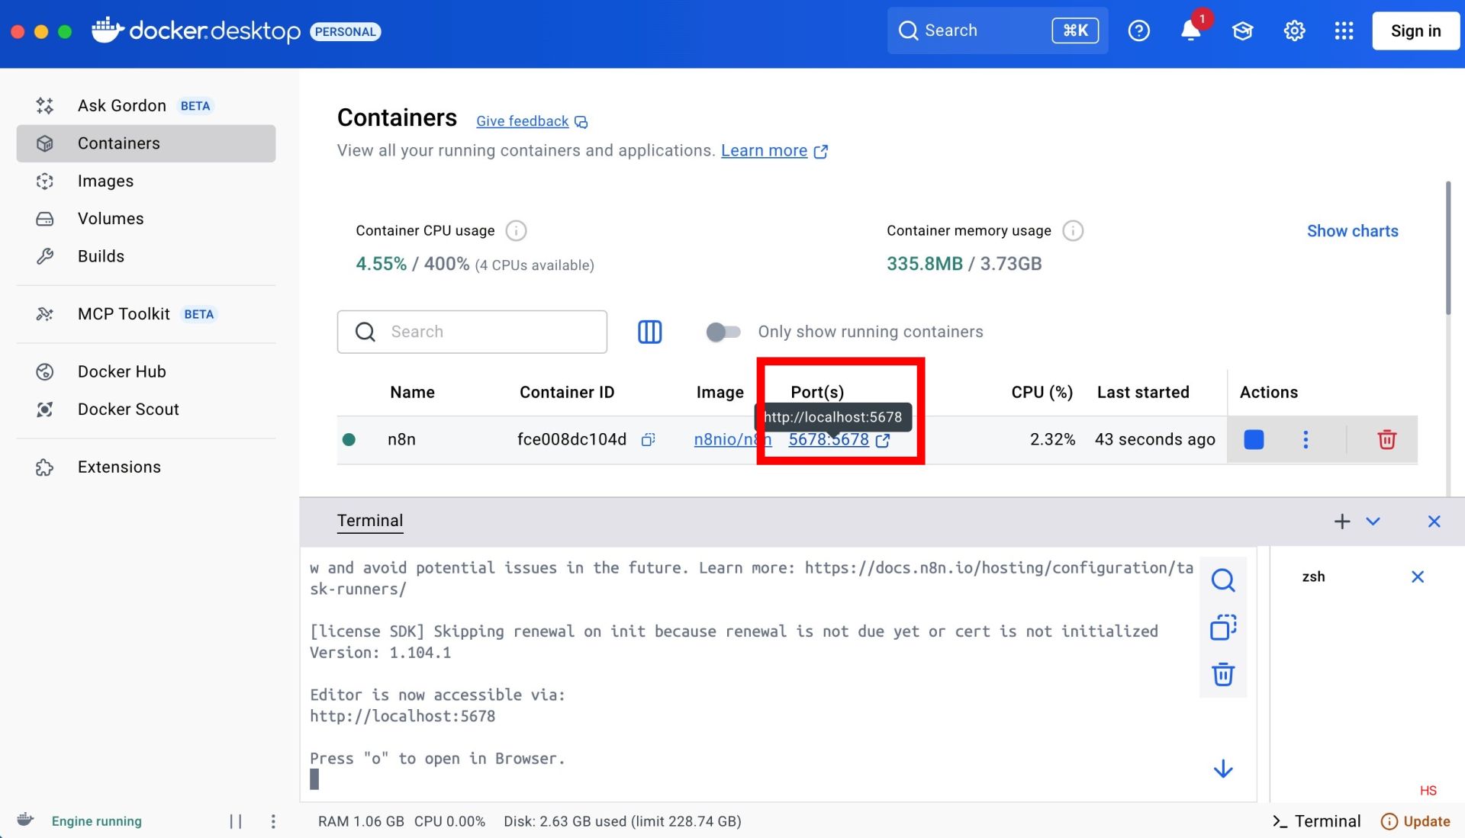Image resolution: width=1465 pixels, height=838 pixels.
Task: Close the Terminal panel
Action: (x=1434, y=522)
